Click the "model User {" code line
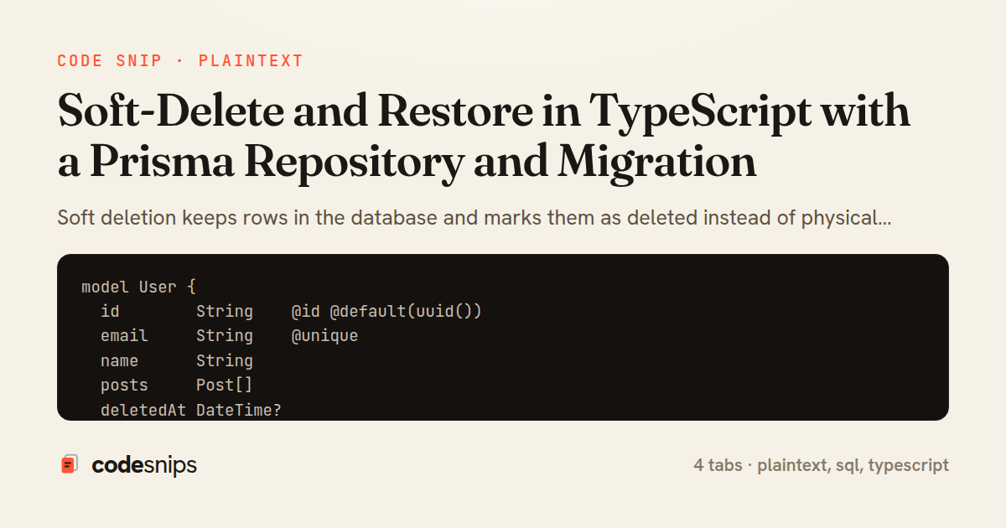The image size is (1006, 528). click(138, 287)
